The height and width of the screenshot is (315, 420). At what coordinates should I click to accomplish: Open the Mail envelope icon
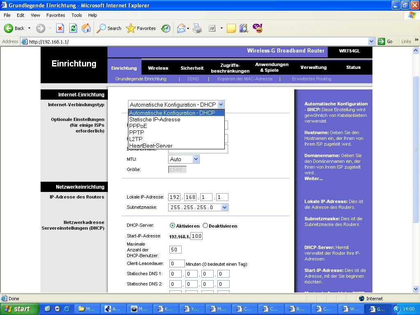pyautogui.click(x=181, y=28)
